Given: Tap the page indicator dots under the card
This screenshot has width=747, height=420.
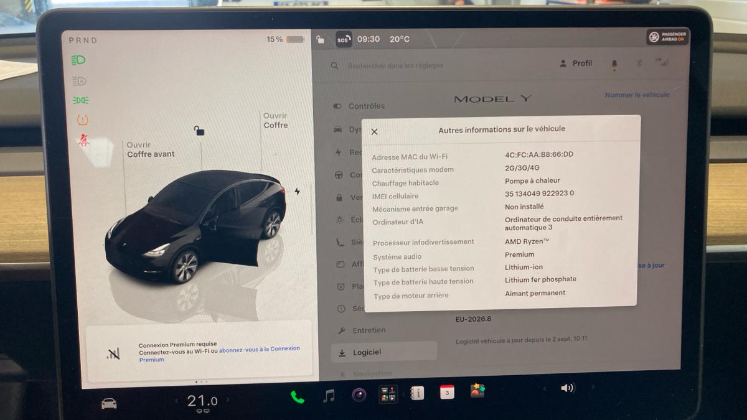Looking at the screenshot, I should pyautogui.click(x=201, y=382).
